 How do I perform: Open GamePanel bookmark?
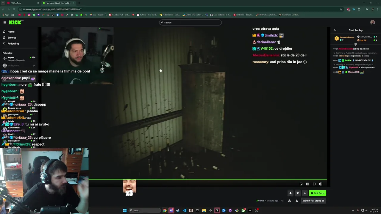[x=289, y=15]
